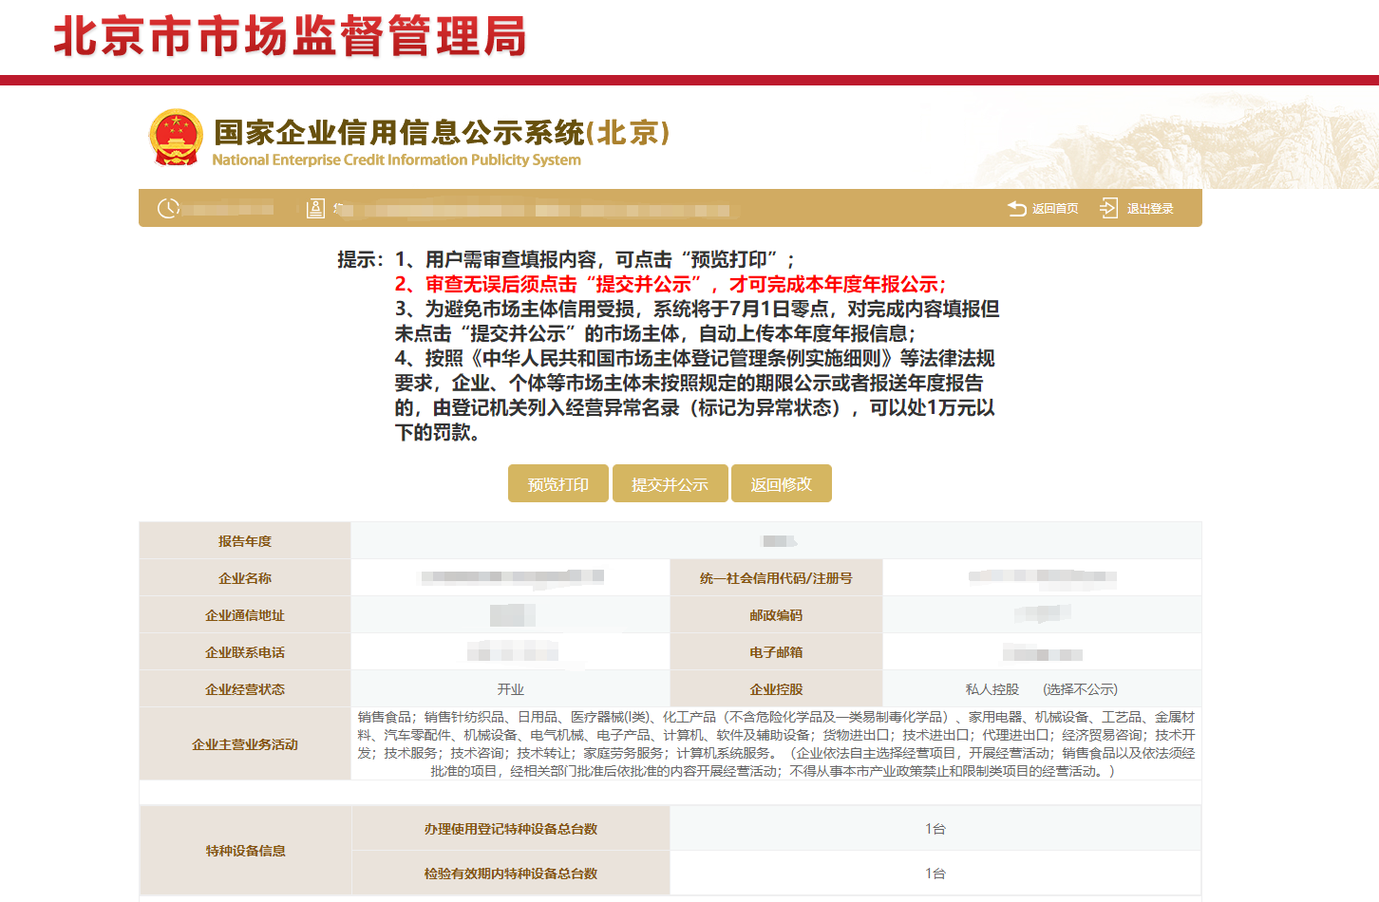Viewport: 1379px width, 902px height.
Task: Click the 企业经营状态 label cell
Action: 245,688
